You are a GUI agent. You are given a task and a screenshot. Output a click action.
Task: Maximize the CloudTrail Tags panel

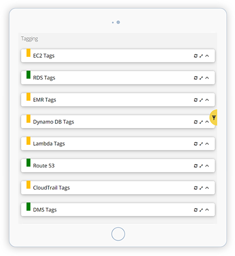[201, 188]
